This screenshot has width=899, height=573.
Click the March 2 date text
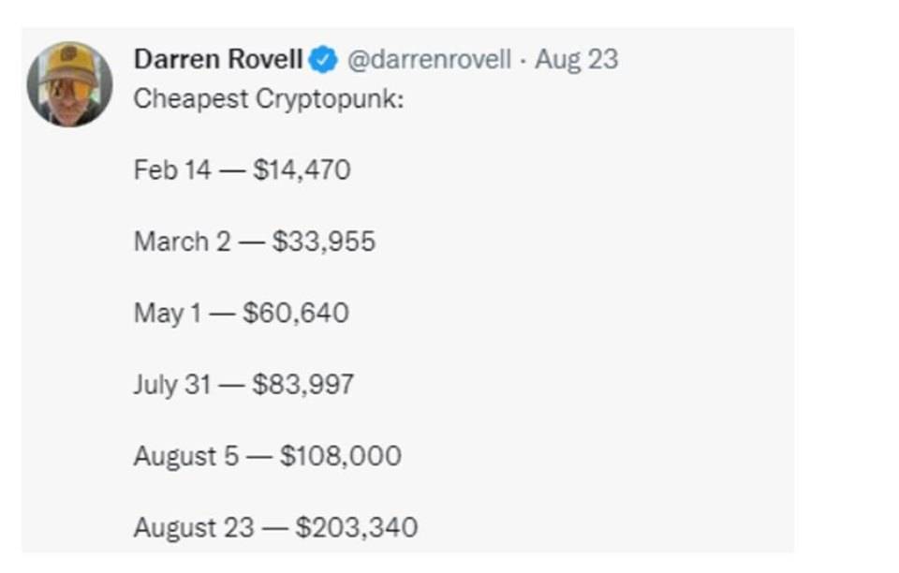pos(182,242)
